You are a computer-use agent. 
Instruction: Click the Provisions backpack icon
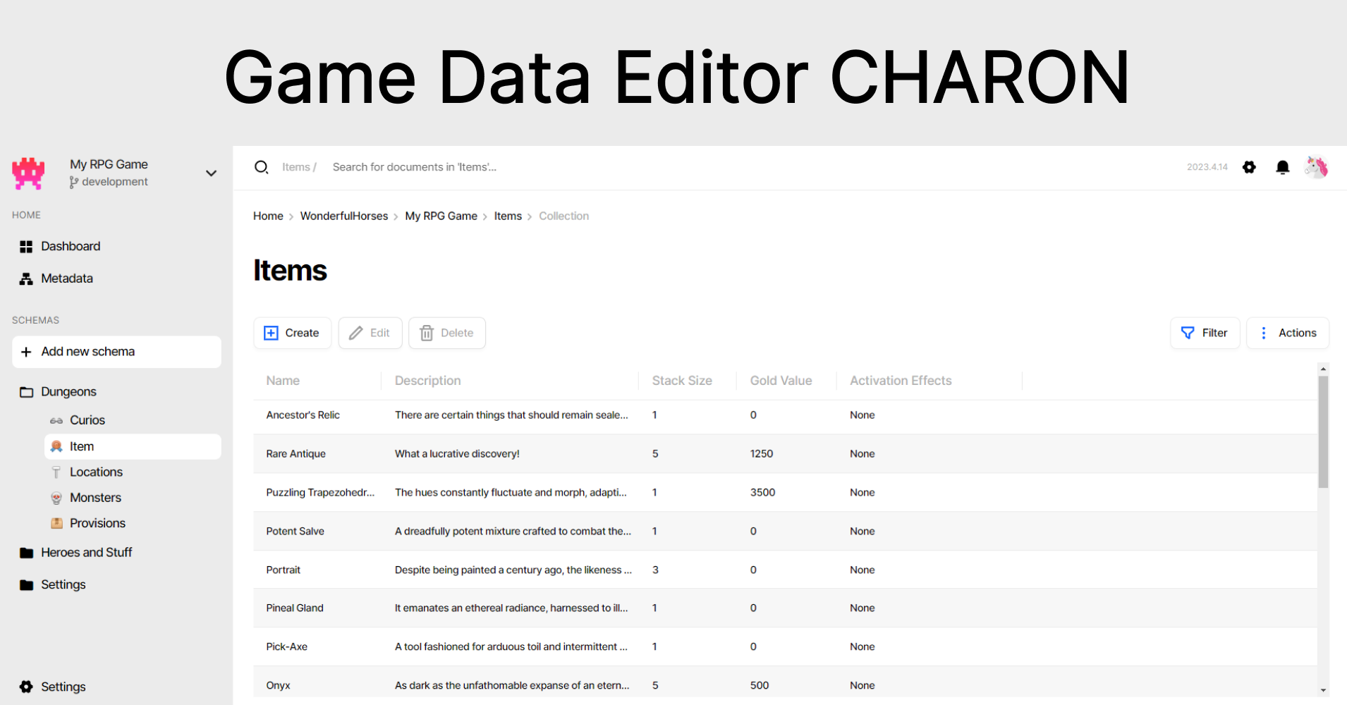click(x=56, y=522)
